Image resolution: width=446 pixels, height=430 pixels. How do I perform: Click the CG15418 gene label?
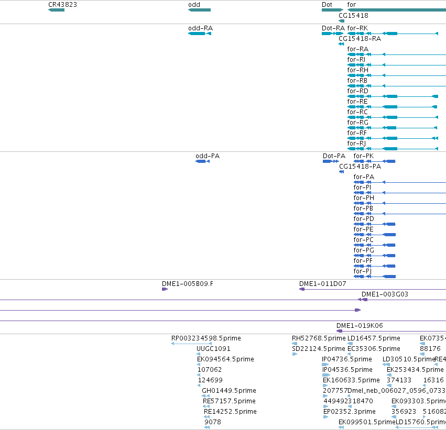[x=353, y=16]
